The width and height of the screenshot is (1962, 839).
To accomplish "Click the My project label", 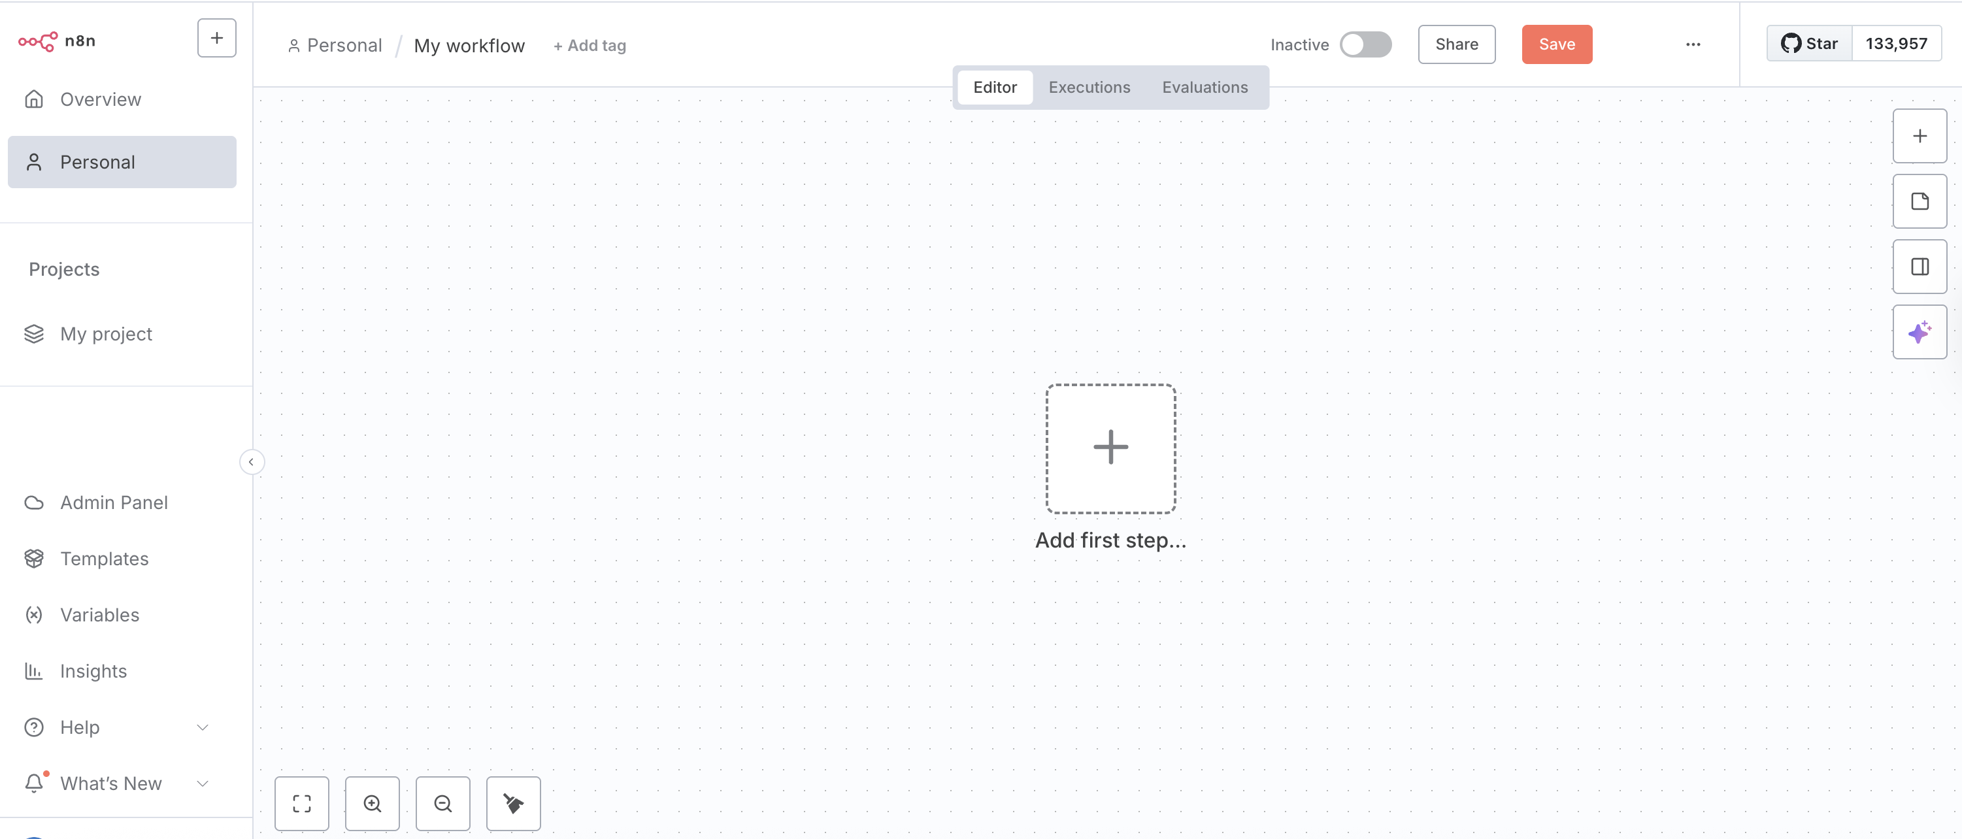I will [x=106, y=335].
